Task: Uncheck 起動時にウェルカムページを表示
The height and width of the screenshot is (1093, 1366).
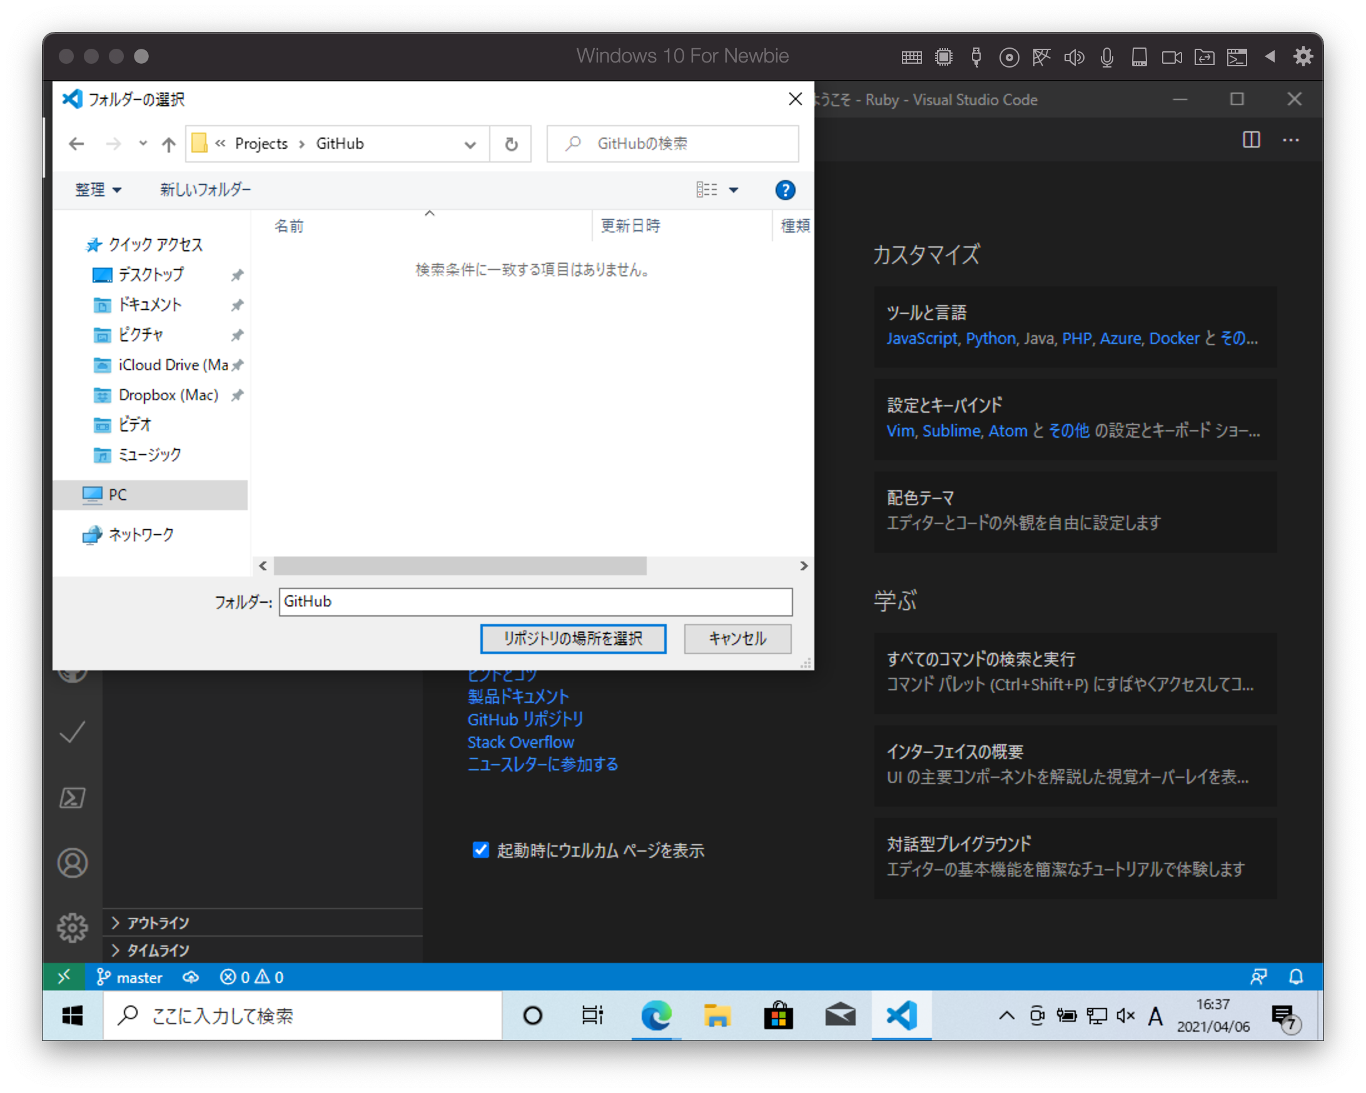Action: pos(481,850)
